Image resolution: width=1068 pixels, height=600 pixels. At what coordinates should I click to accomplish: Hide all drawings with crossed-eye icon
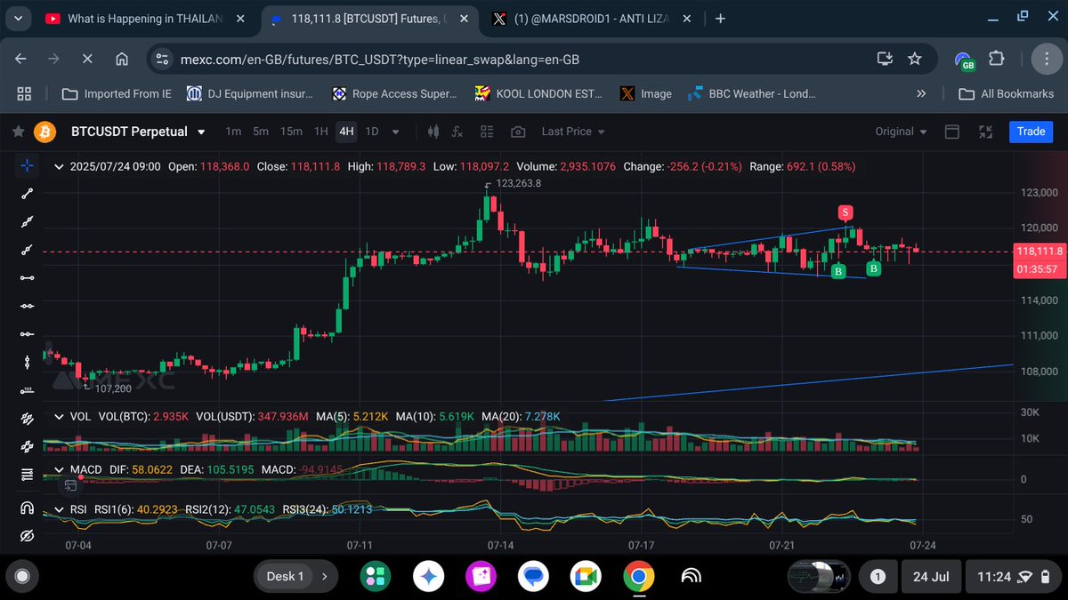27,536
